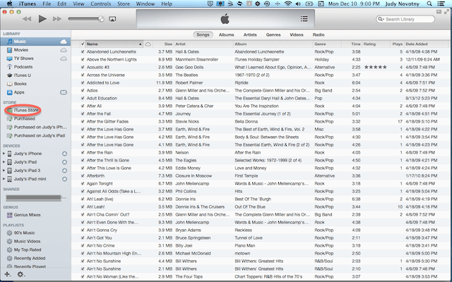The image size is (452, 282).
Task: Open the AirPlay output icon
Action: click(x=112, y=19)
